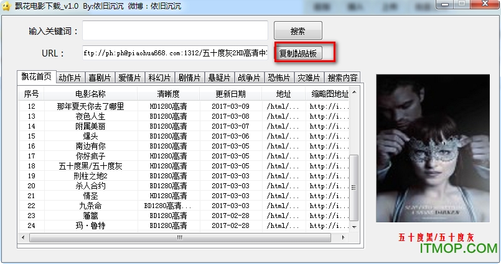Open the 喜剧片 tab
This screenshot has height=264, width=501.
(x=100, y=78)
